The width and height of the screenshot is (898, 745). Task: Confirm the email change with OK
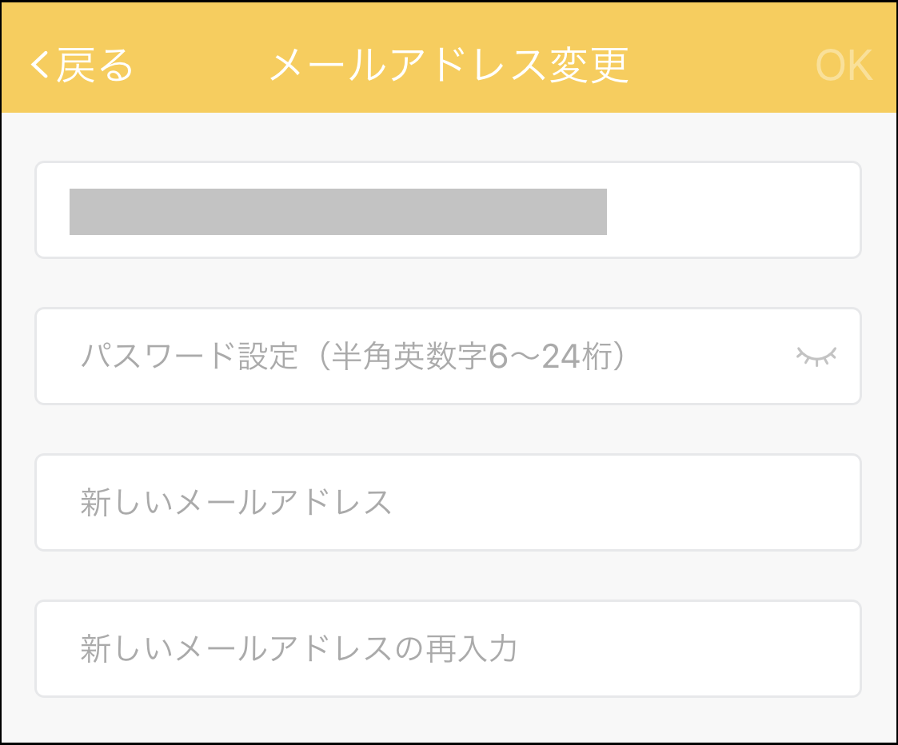(844, 66)
